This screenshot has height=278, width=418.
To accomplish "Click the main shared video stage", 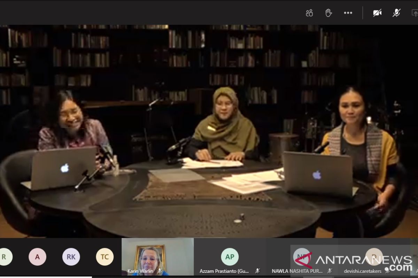I will [x=209, y=132].
